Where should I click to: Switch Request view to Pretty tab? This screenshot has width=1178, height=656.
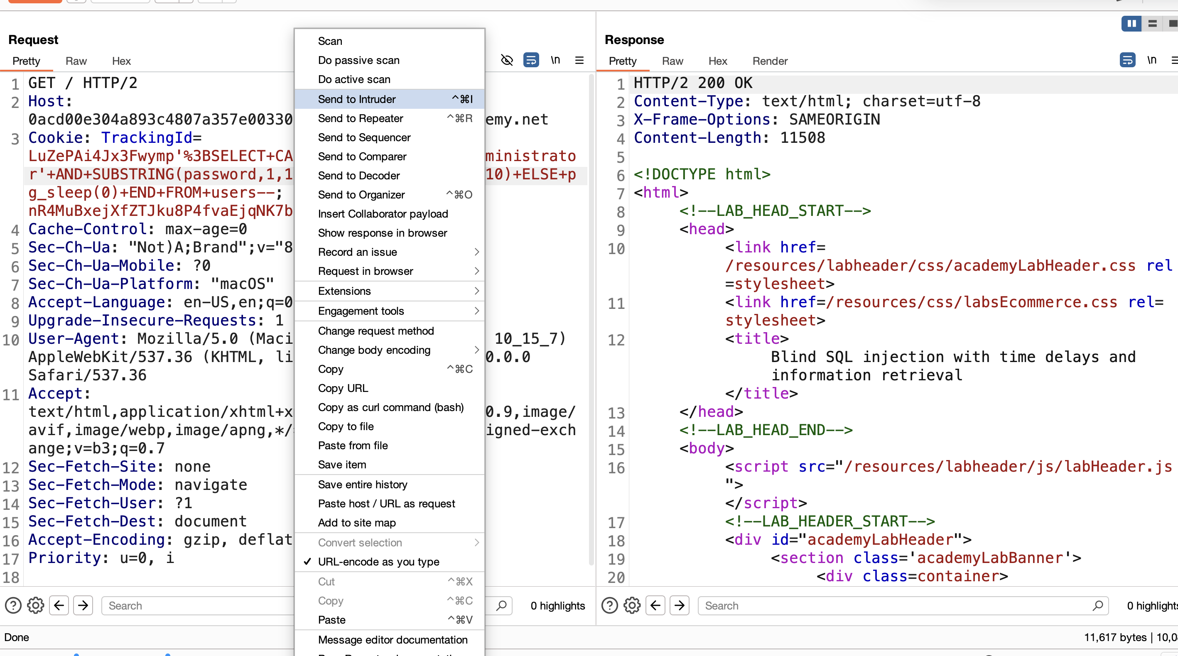tap(26, 61)
